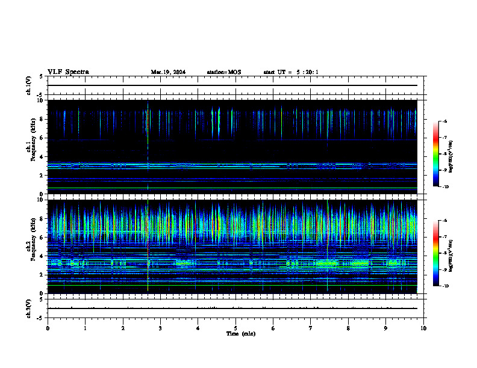Click the "10" tick on ch.2 frequency axis
The height and width of the screenshot is (368, 477).
[41, 200]
